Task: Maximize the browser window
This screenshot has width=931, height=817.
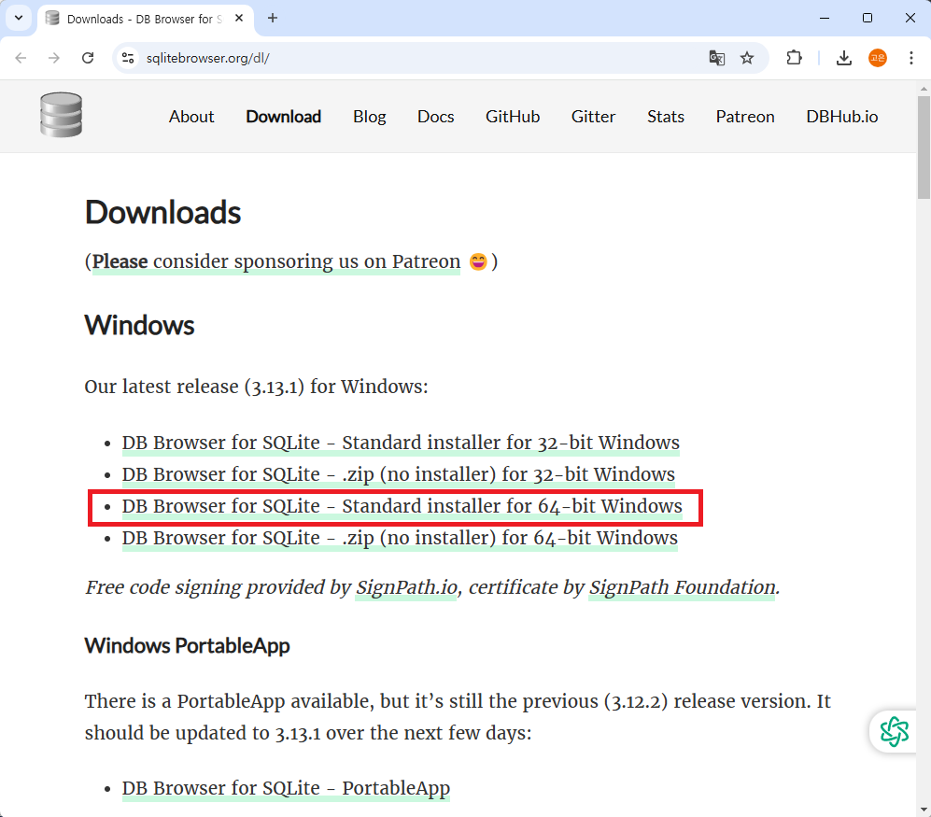Action: tap(867, 19)
